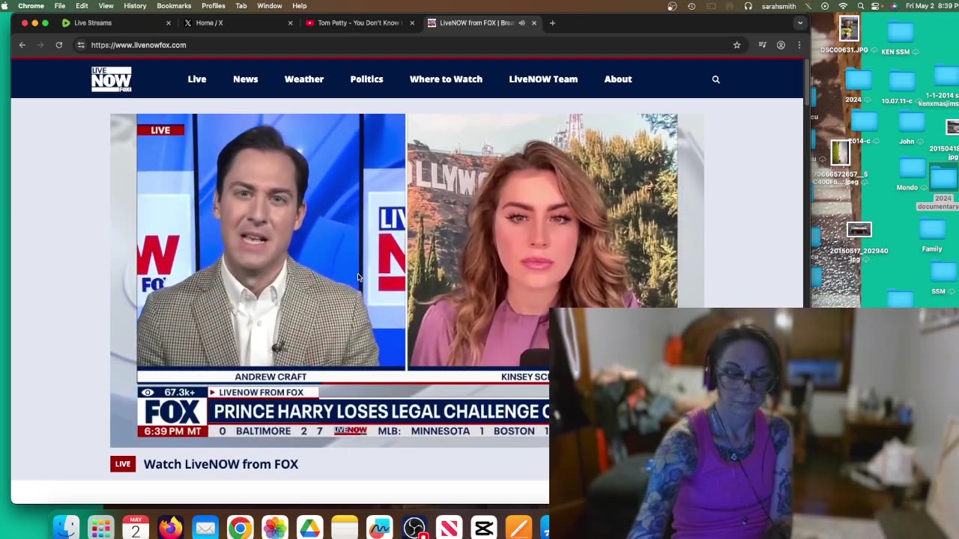The height and width of the screenshot is (539, 959).
Task: Open the File menu
Action: click(x=60, y=6)
